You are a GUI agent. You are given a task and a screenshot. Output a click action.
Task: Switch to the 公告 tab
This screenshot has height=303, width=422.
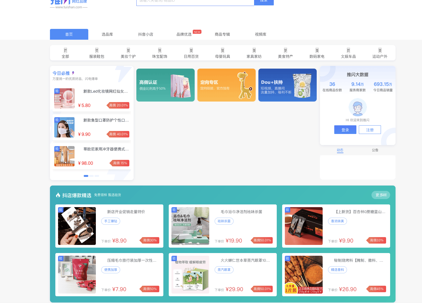point(375,150)
